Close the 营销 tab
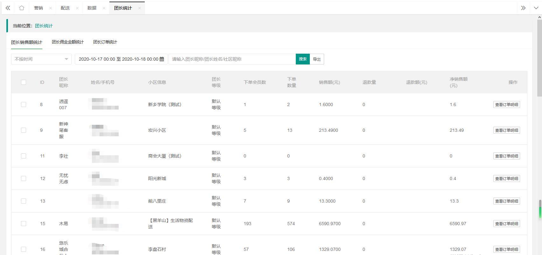542x255 pixels. pyautogui.click(x=51, y=8)
